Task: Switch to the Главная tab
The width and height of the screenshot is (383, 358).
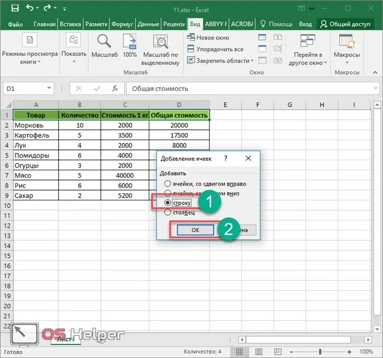Action: [44, 24]
